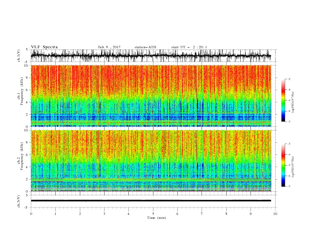Image resolution: width=310 pixels, height=240 pixels.
Task: Click the lower PSD color bar
Action: (x=283, y=165)
